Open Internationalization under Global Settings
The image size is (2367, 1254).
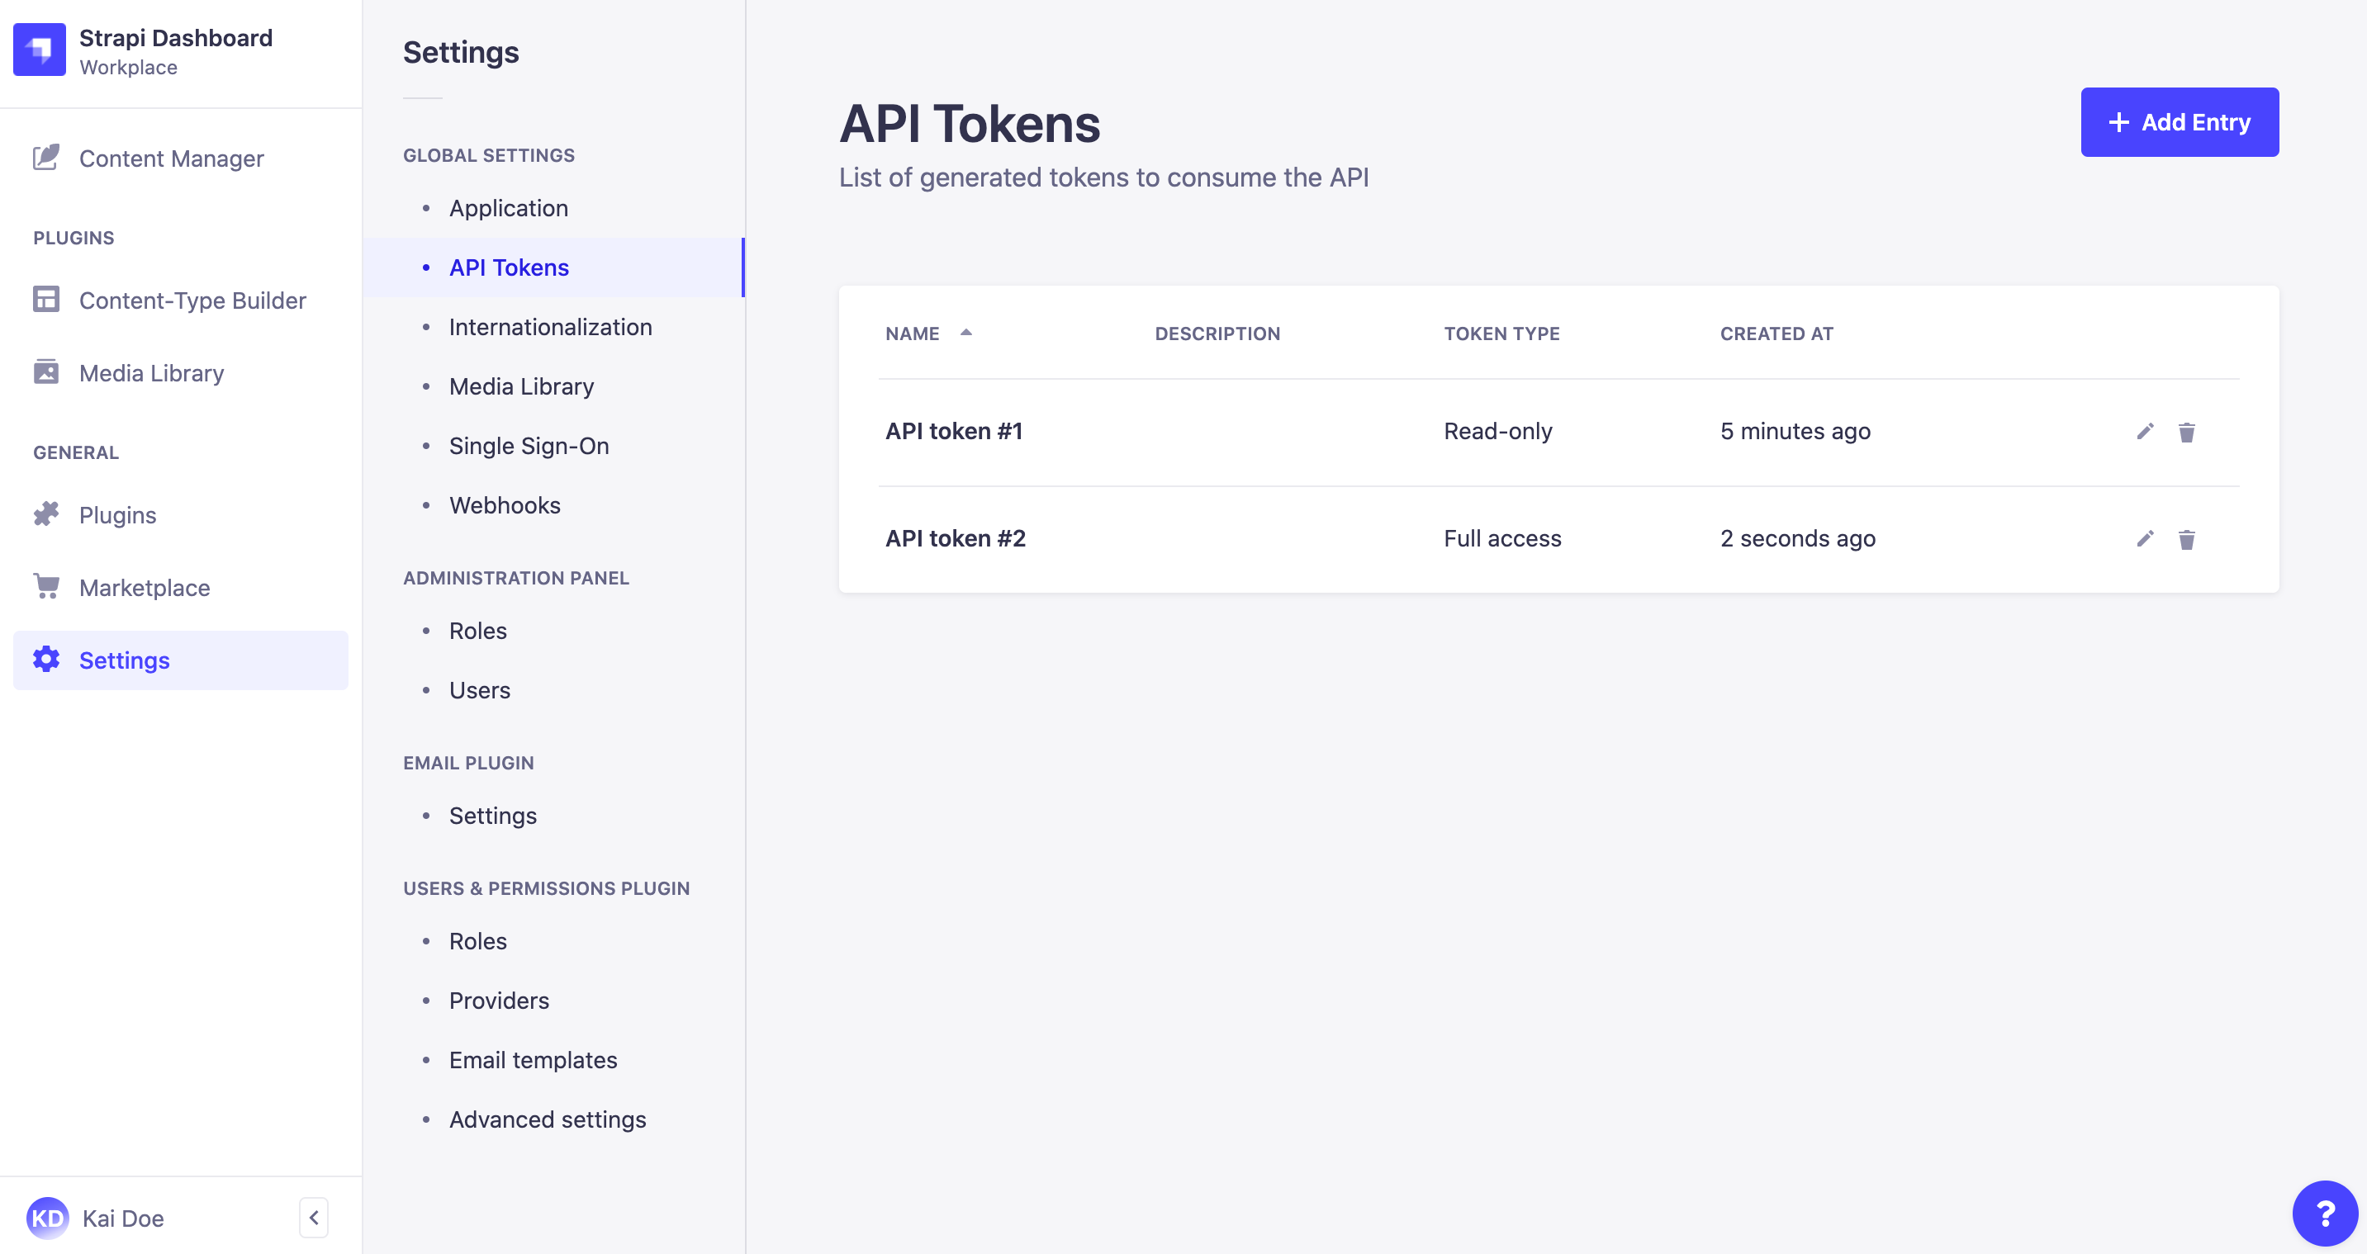(549, 326)
